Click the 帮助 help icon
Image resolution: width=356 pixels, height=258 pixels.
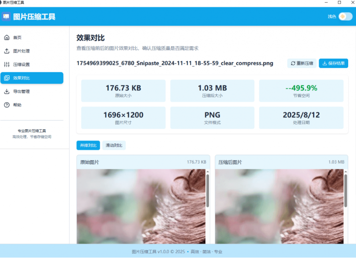pos(7,105)
